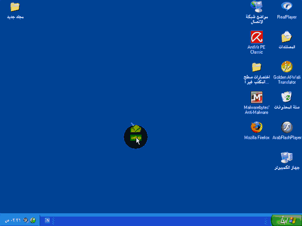Click the taskbar clock
Image resolution: width=302 pixels, height=226 pixels.
click(x=13, y=220)
